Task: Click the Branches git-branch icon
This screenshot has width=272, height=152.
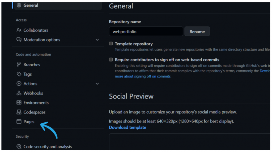Action: coord(19,65)
